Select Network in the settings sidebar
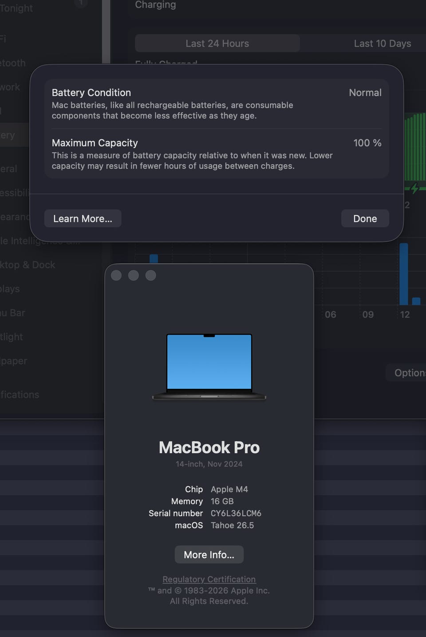The width and height of the screenshot is (426, 637). [10, 87]
